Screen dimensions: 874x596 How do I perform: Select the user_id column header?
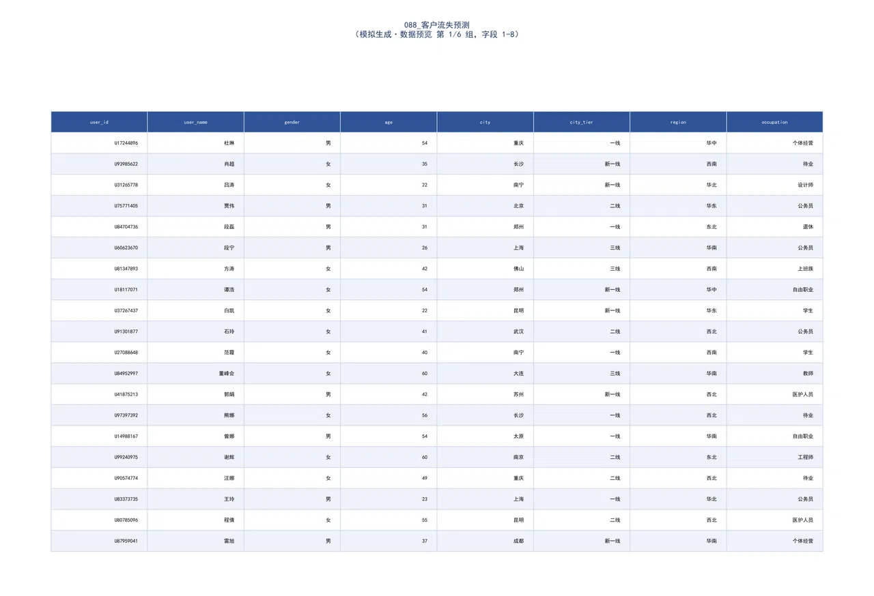(x=99, y=122)
